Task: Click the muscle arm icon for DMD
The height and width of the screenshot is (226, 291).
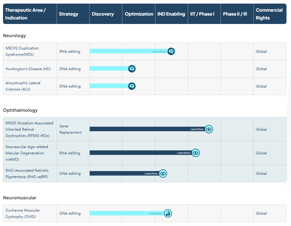Action: coord(168,213)
